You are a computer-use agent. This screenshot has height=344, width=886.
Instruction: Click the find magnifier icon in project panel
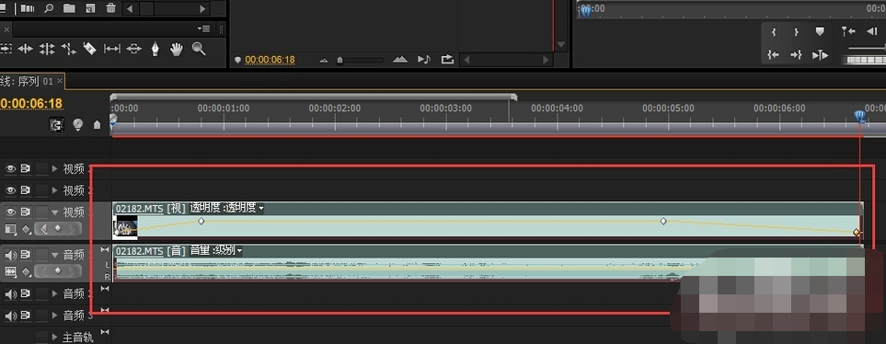[x=49, y=8]
